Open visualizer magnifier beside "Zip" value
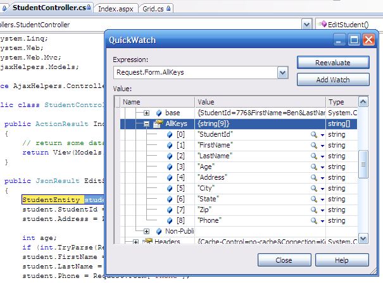Screen dimensions: 383x283 click(313, 209)
